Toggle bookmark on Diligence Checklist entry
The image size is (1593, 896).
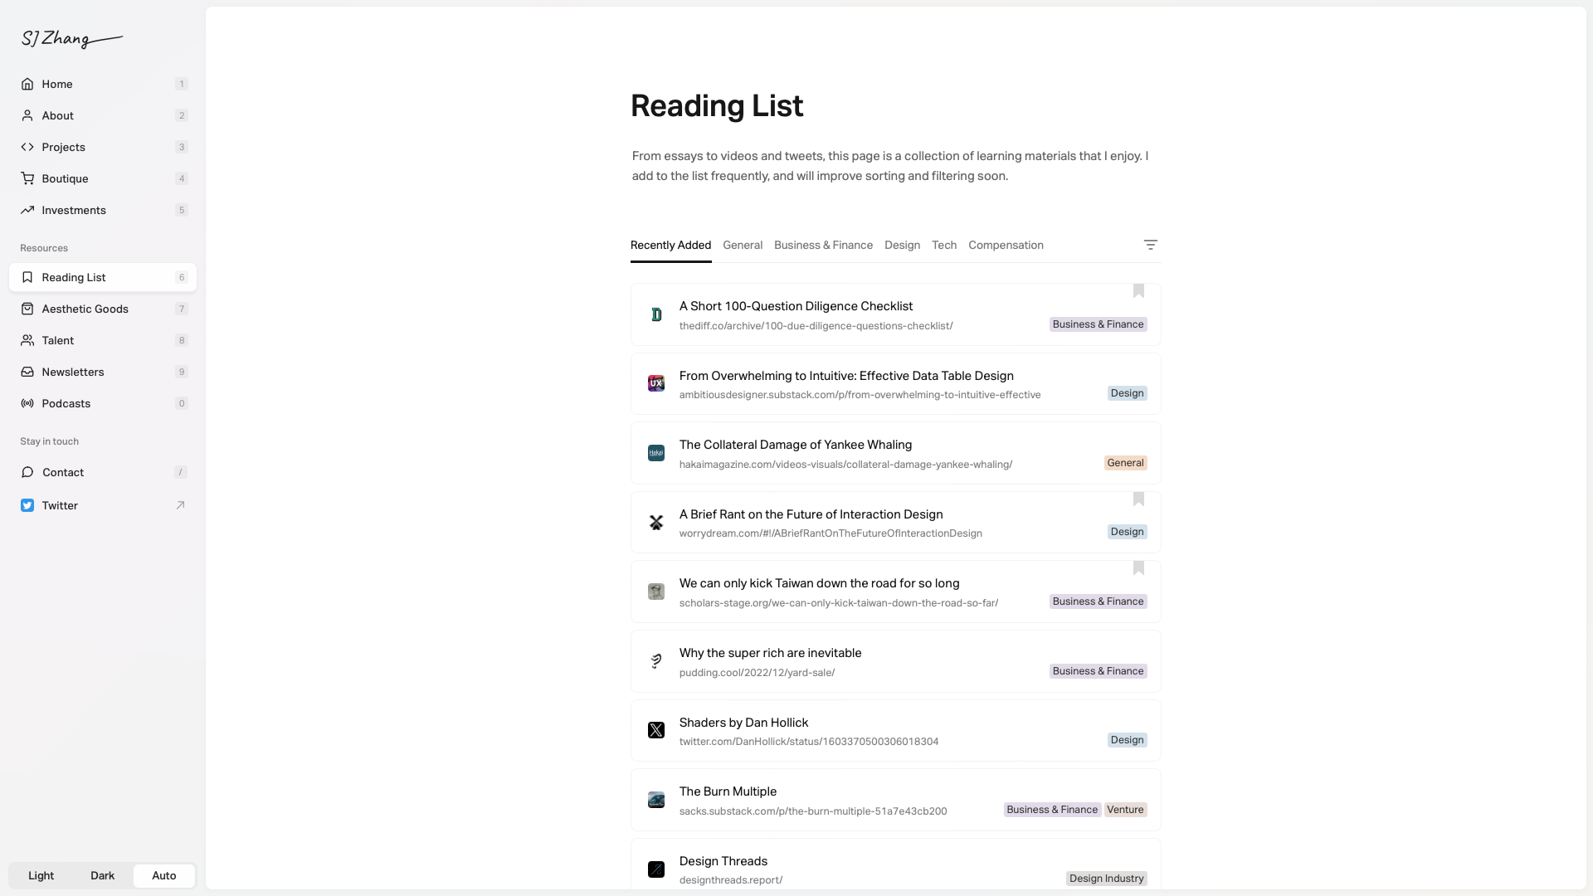[1138, 291]
